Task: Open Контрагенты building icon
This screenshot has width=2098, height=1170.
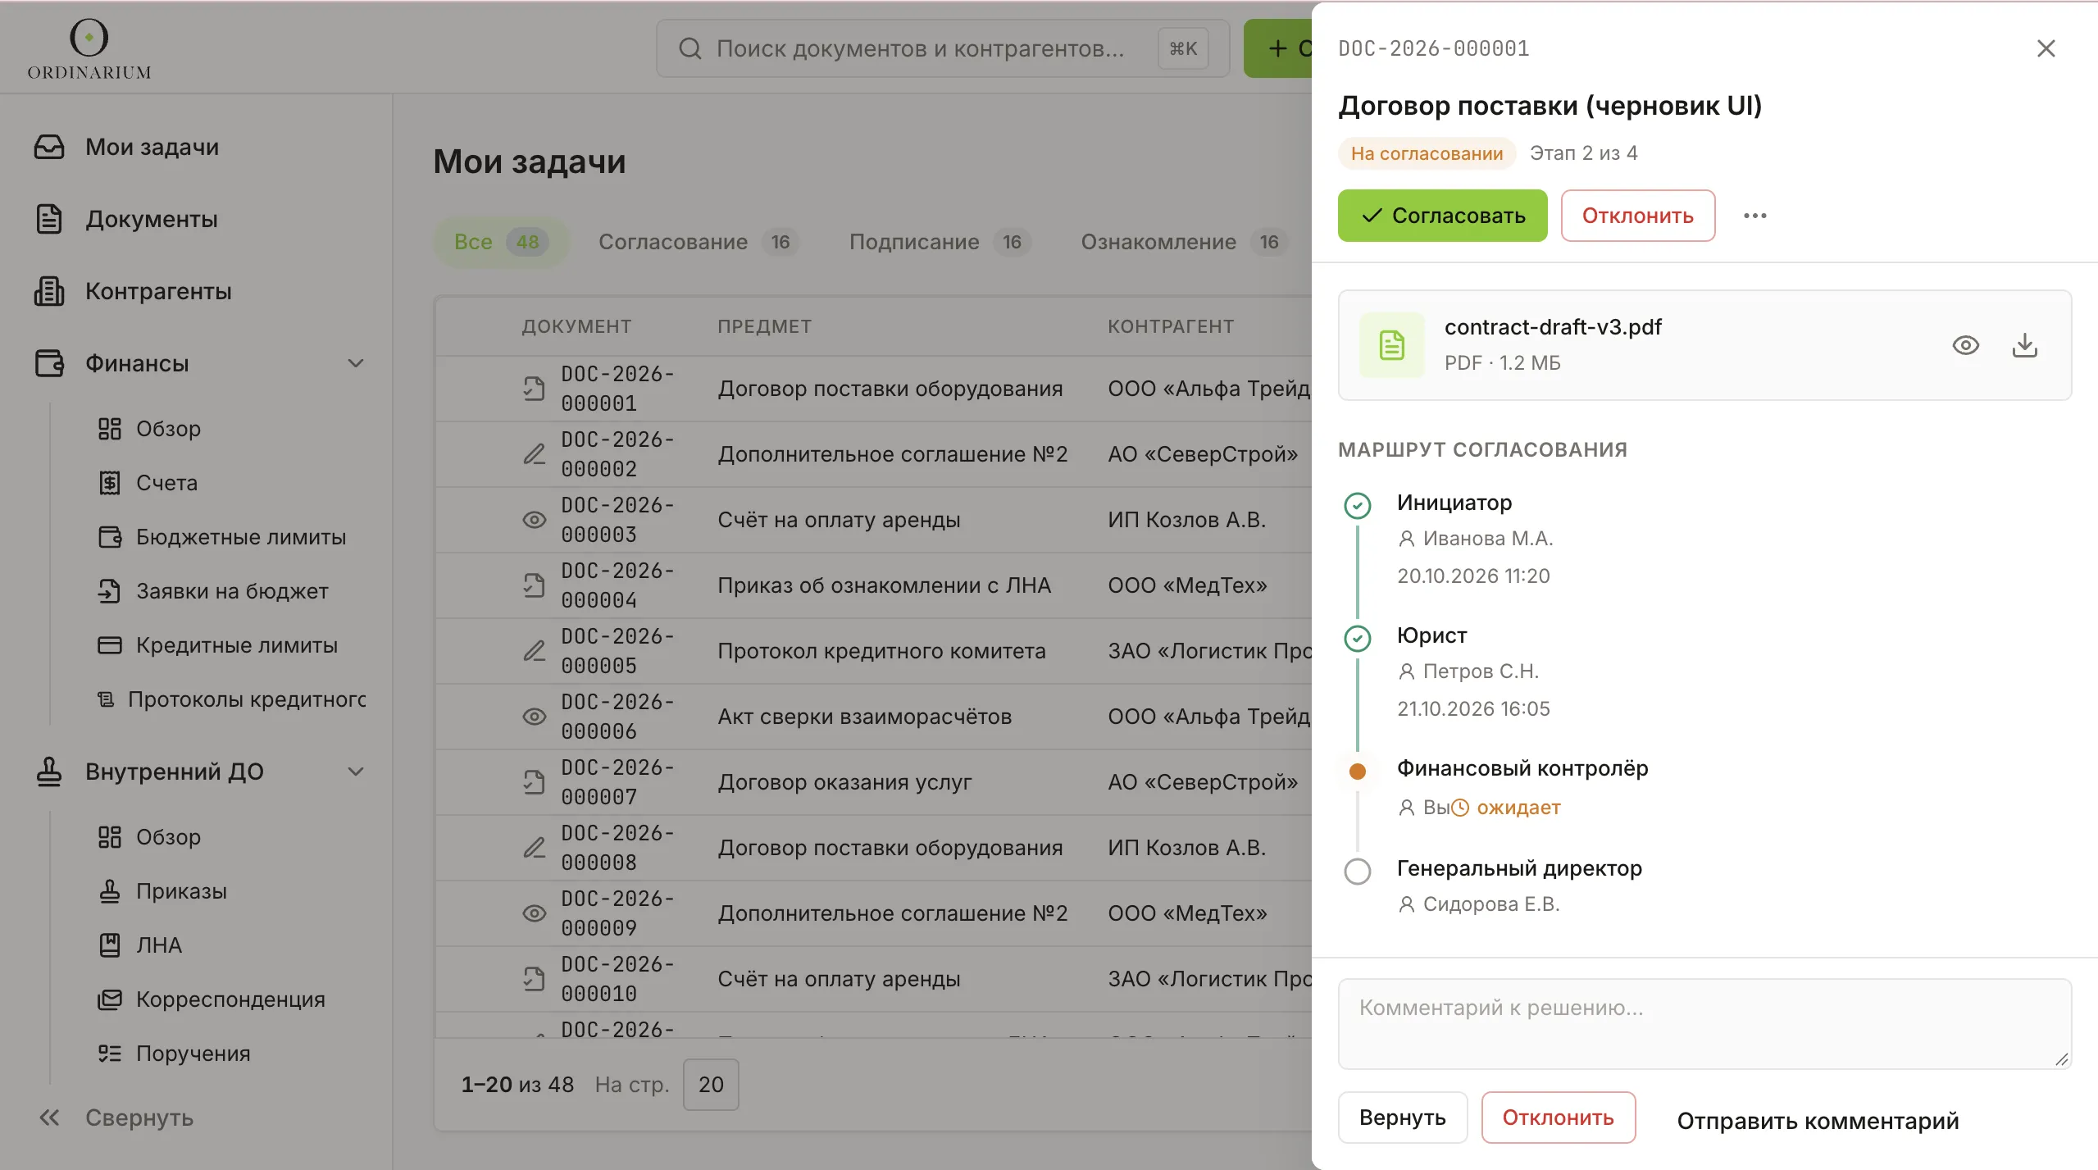Action: (49, 291)
